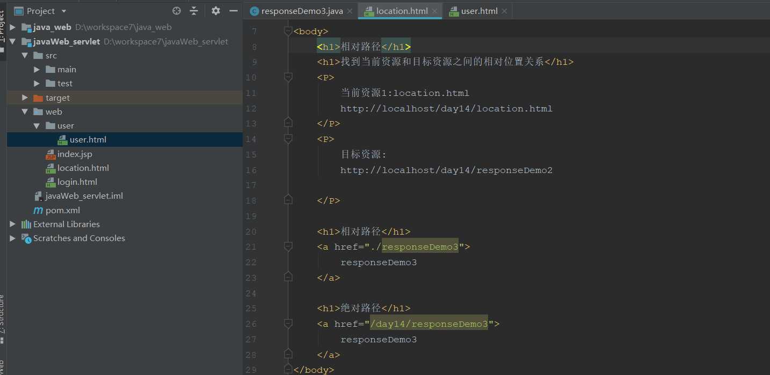This screenshot has height=375, width=770.
Task: Click the javaWeb_servlet.iml file icon
Action: point(39,196)
